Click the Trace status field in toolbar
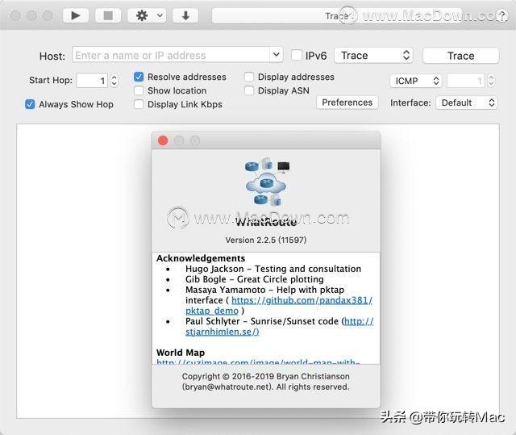The height and width of the screenshot is (435, 516). point(337,15)
